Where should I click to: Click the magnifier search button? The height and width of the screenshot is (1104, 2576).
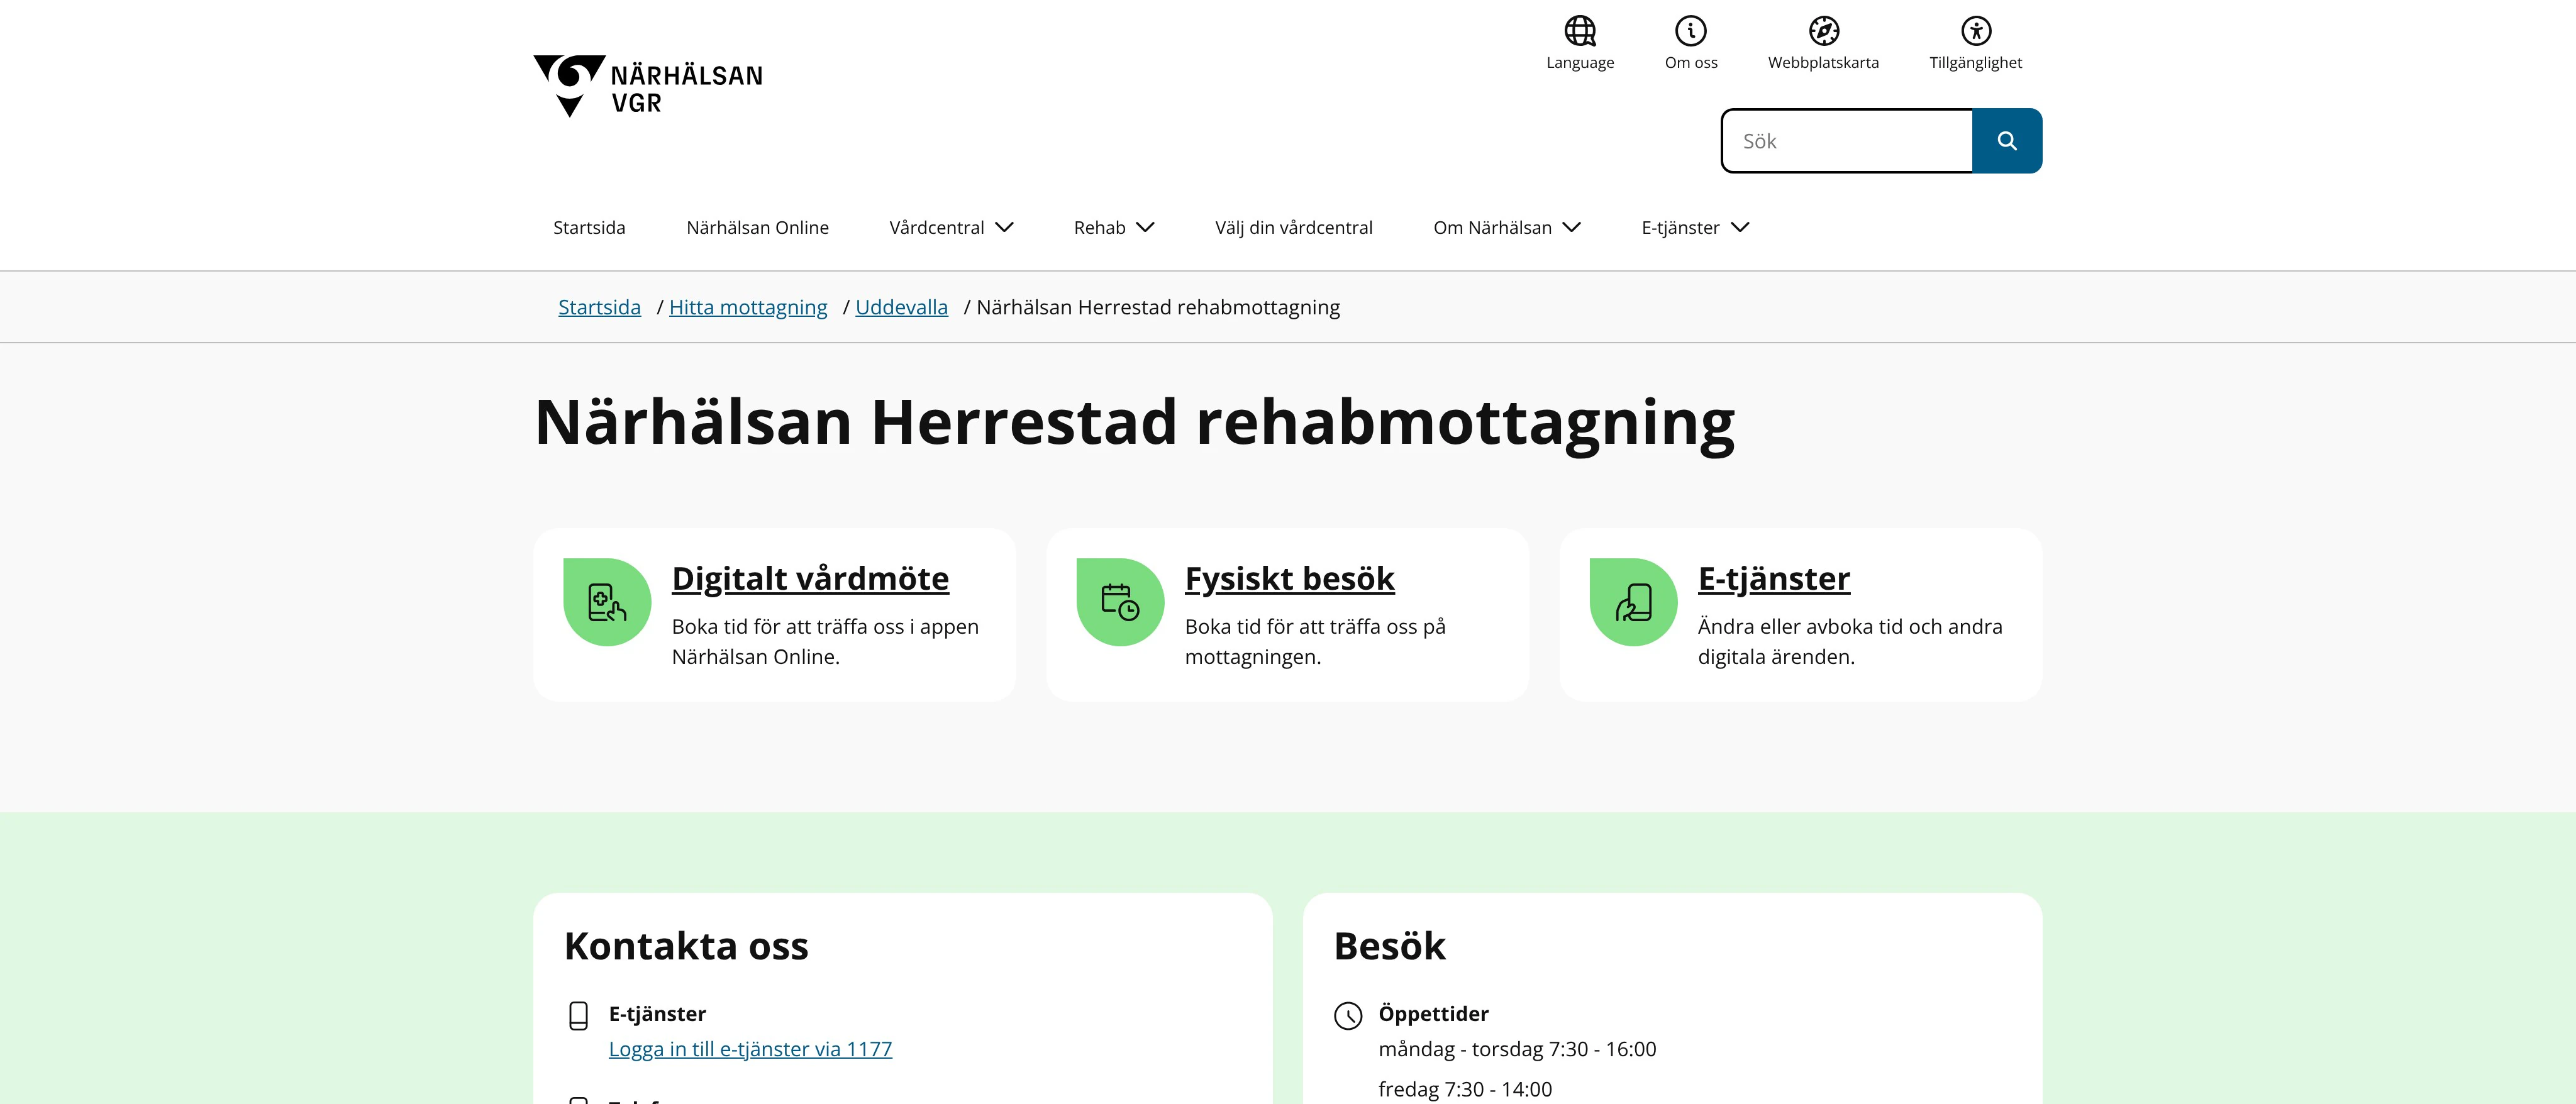(2007, 141)
